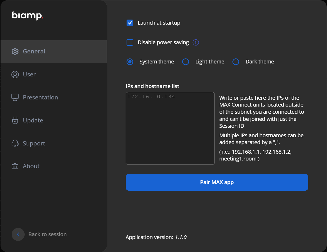Select the System theme radio button
This screenshot has height=252, width=327.
click(x=130, y=62)
